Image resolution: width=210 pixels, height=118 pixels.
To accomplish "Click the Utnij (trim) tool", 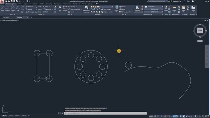I will pyautogui.click(x=46, y=7).
